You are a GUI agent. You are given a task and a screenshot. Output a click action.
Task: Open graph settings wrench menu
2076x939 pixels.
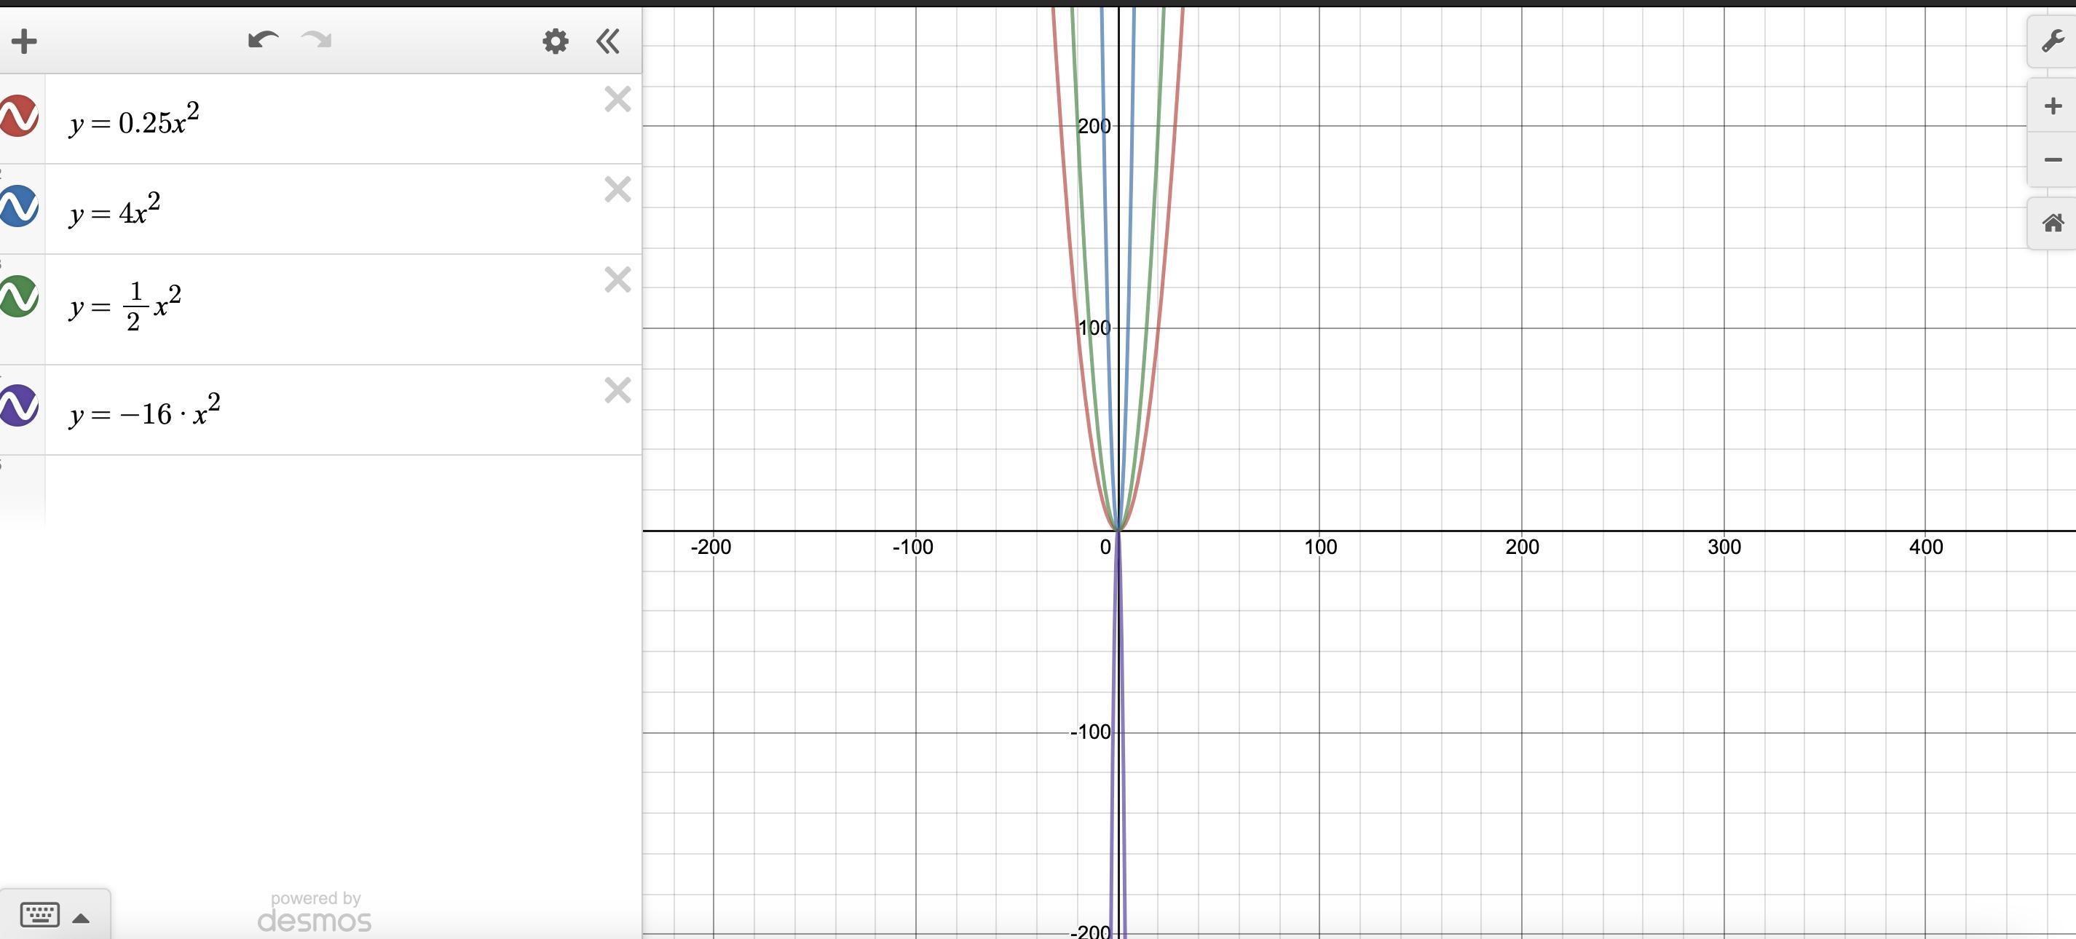pyautogui.click(x=2052, y=41)
